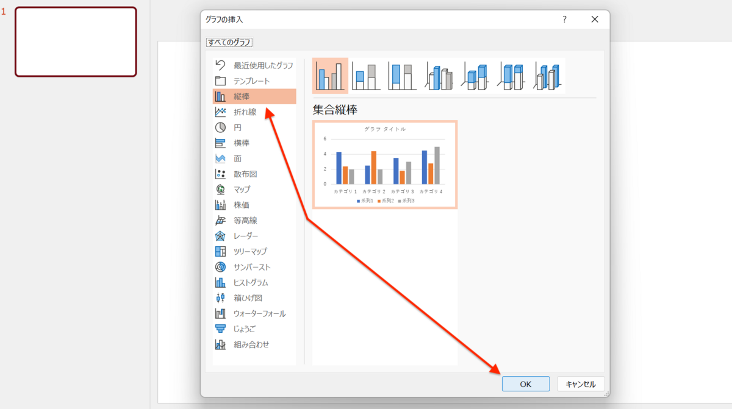
Task: Select the sunburst chart icon
Action: click(x=221, y=267)
